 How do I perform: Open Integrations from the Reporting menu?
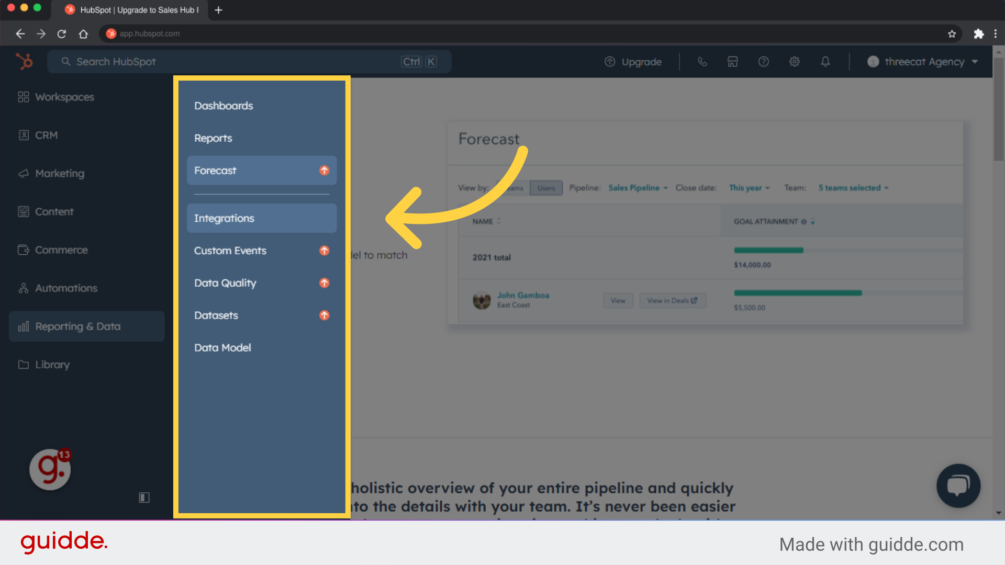coord(224,218)
